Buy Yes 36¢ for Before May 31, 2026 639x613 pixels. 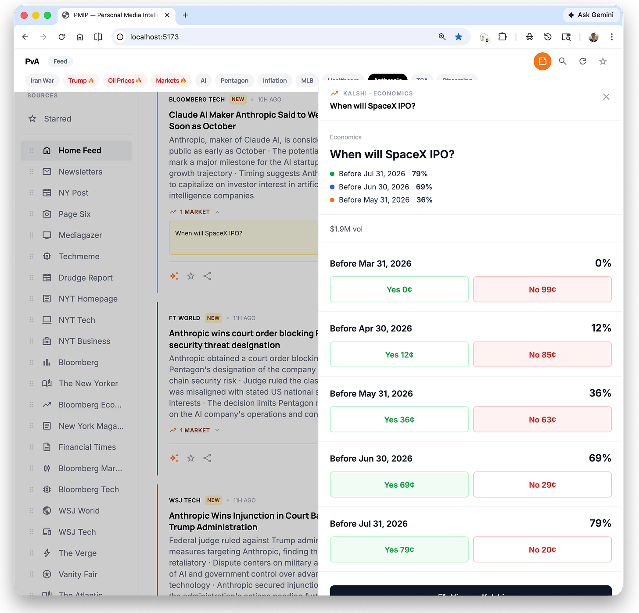pos(399,420)
